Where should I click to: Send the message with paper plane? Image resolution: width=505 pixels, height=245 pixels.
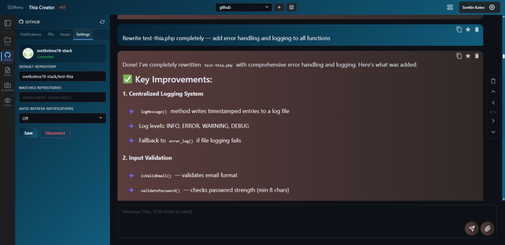pyautogui.click(x=472, y=229)
